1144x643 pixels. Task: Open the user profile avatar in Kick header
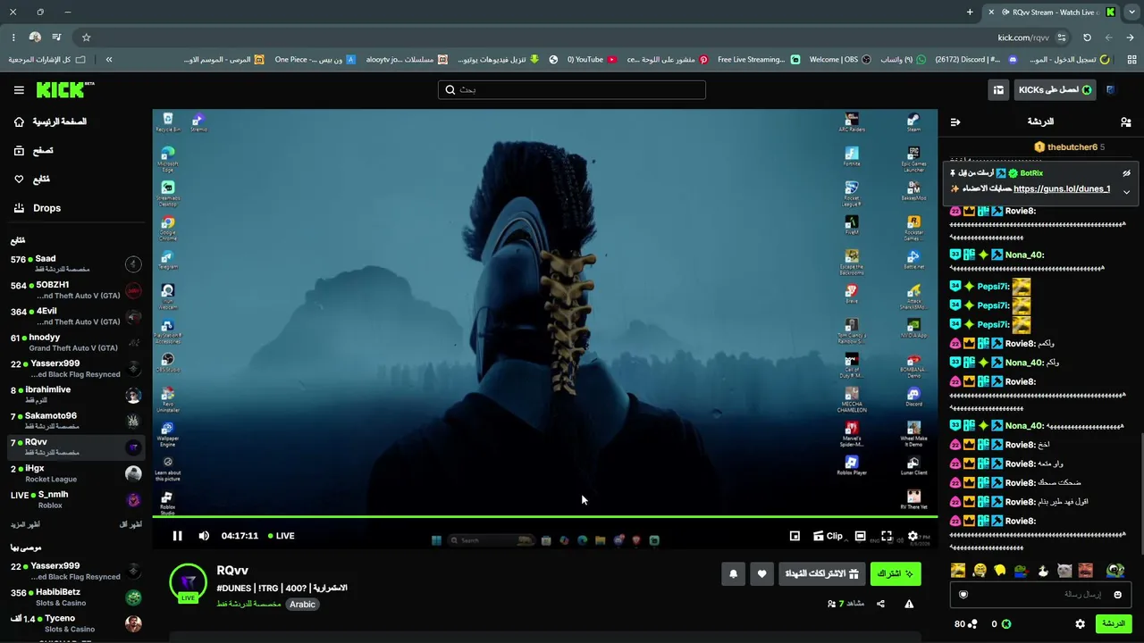coord(1110,89)
